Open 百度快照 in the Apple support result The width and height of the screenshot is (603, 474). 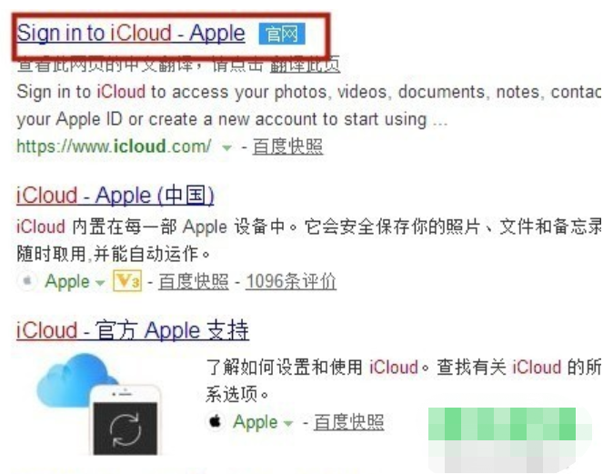[349, 422]
